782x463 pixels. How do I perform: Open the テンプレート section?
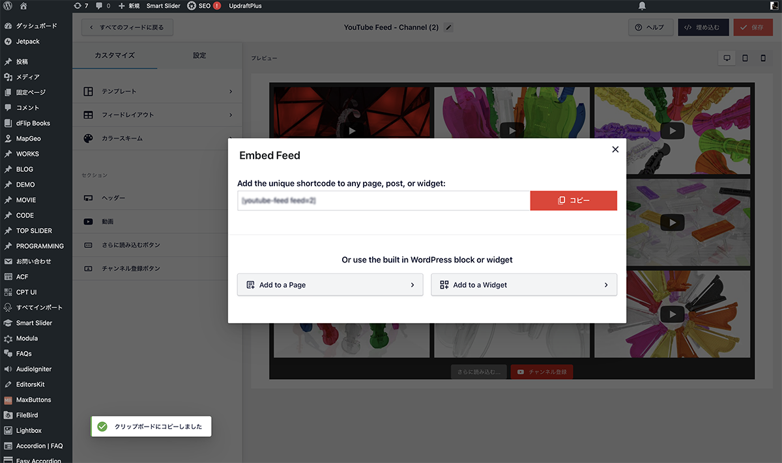pos(157,91)
